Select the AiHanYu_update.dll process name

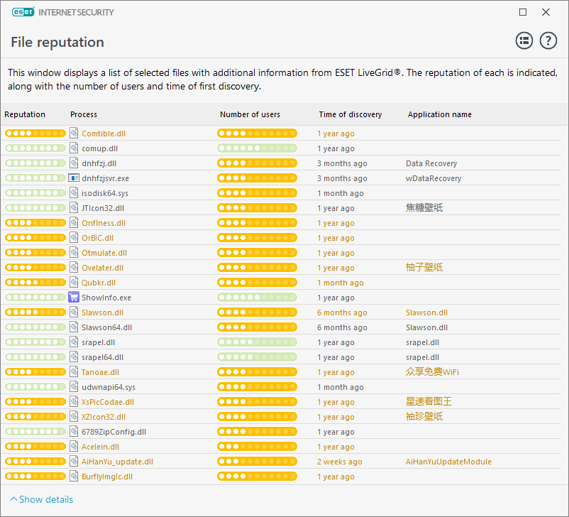tap(117, 462)
